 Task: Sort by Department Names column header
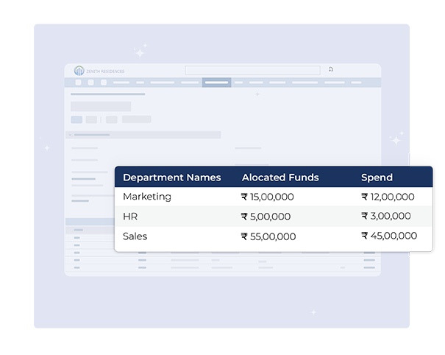(171, 177)
